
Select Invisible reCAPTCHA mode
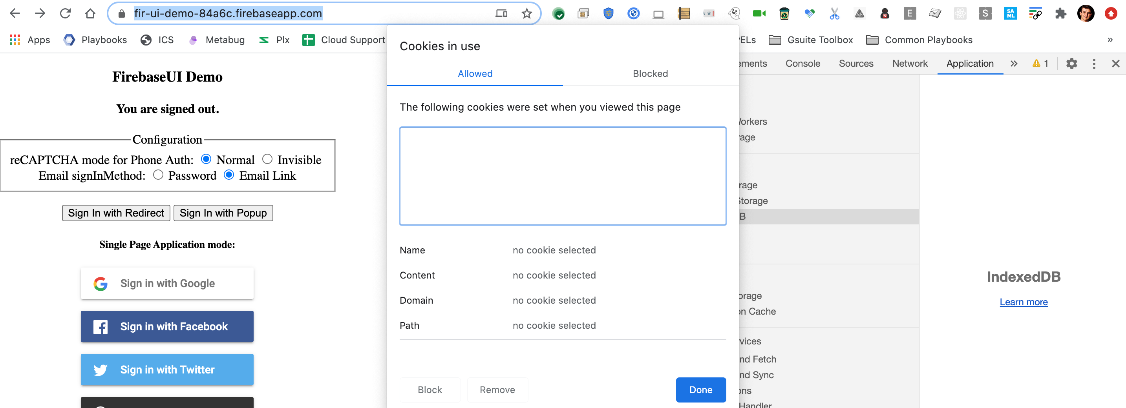(x=267, y=159)
